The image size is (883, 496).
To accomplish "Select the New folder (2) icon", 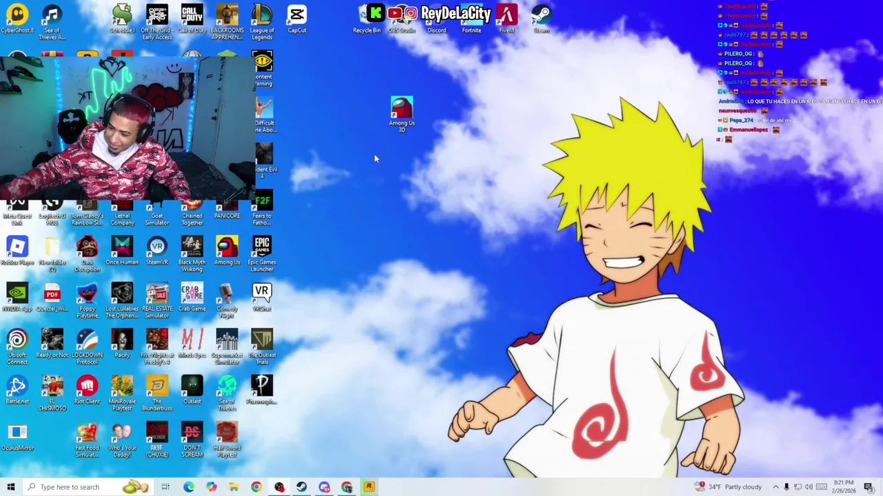I will [52, 254].
